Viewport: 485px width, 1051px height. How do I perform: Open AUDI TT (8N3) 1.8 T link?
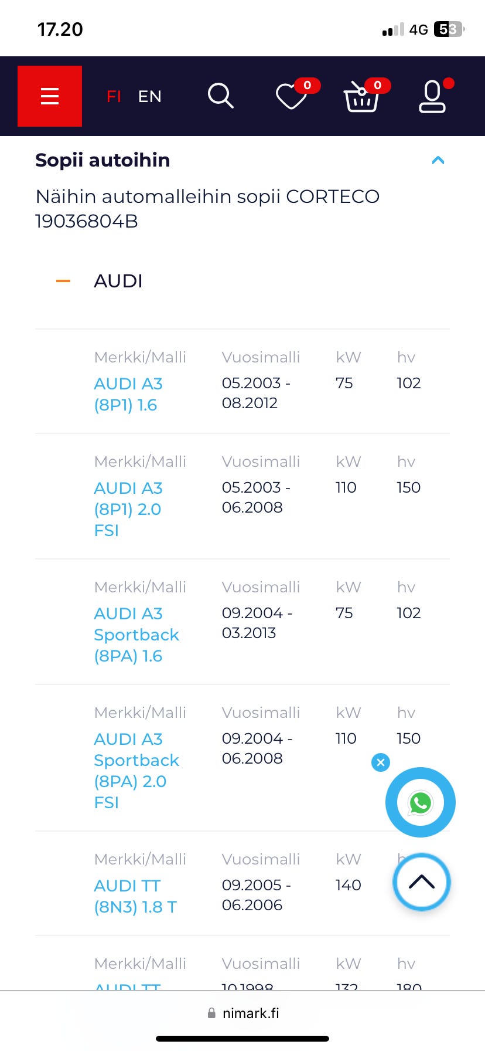pos(135,896)
